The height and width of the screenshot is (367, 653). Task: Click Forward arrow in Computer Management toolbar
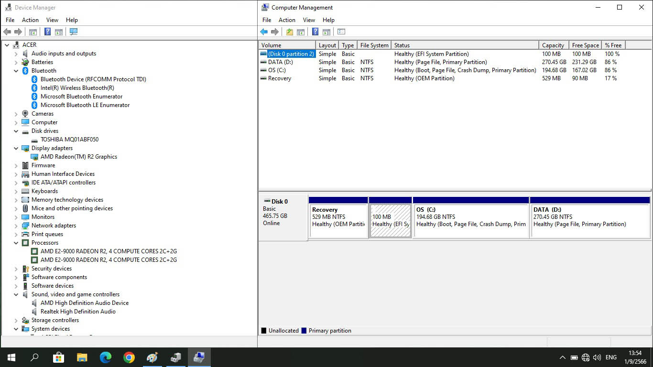[x=275, y=32]
